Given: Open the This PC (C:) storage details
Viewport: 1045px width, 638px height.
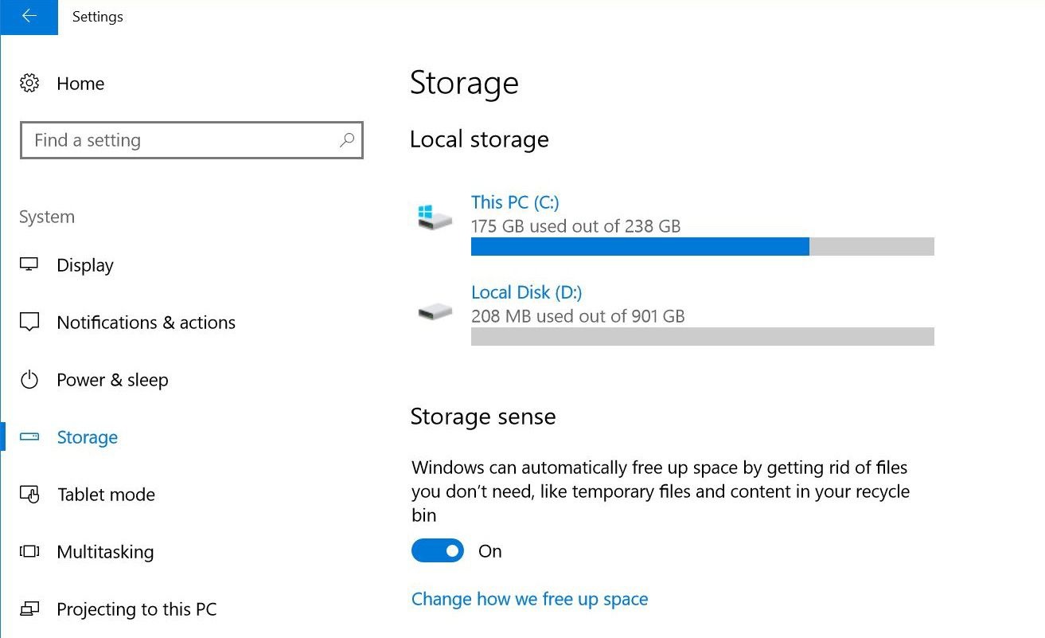Looking at the screenshot, I should pyautogui.click(x=514, y=202).
